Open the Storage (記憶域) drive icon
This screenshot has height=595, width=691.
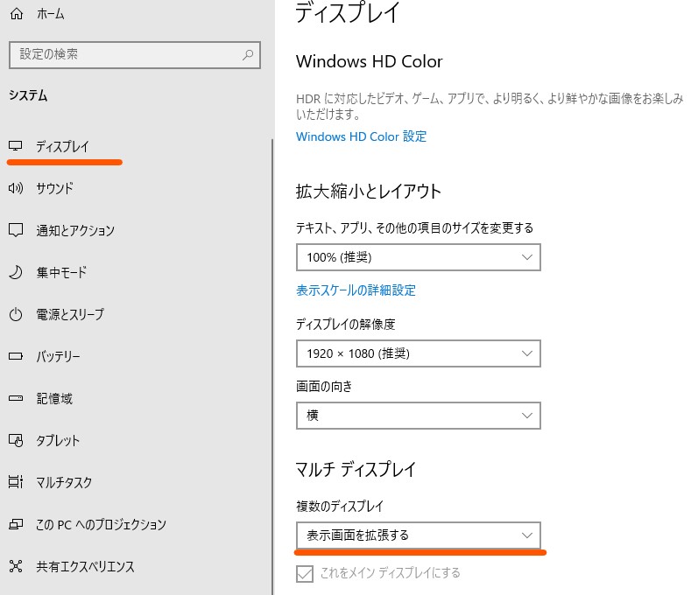[x=16, y=398]
